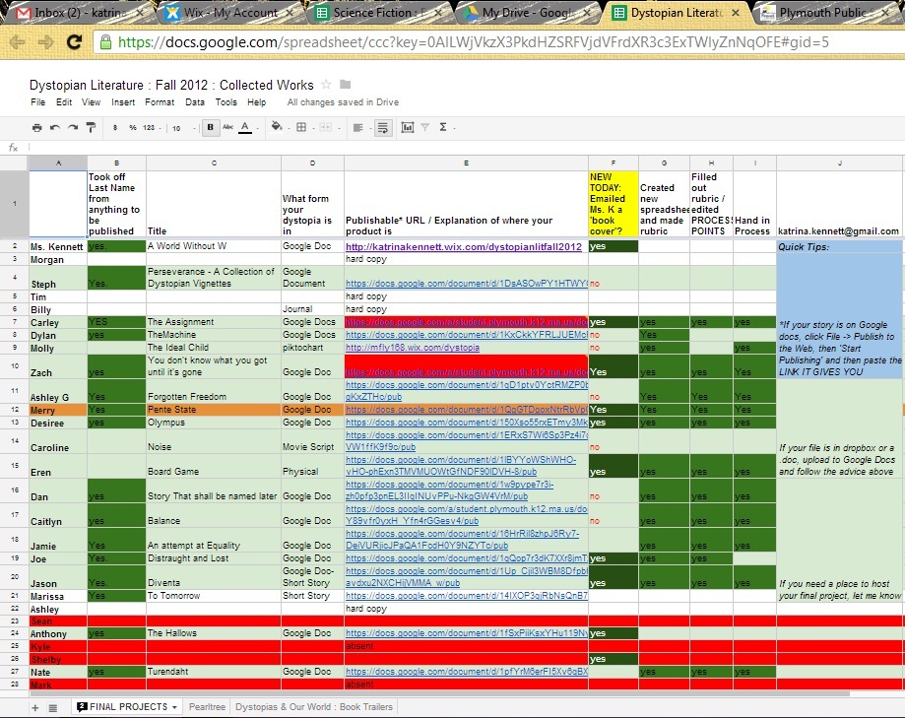Screen dimensions: 905x718
Task: Select the Print icon in the toolbar
Action: [x=36, y=127]
